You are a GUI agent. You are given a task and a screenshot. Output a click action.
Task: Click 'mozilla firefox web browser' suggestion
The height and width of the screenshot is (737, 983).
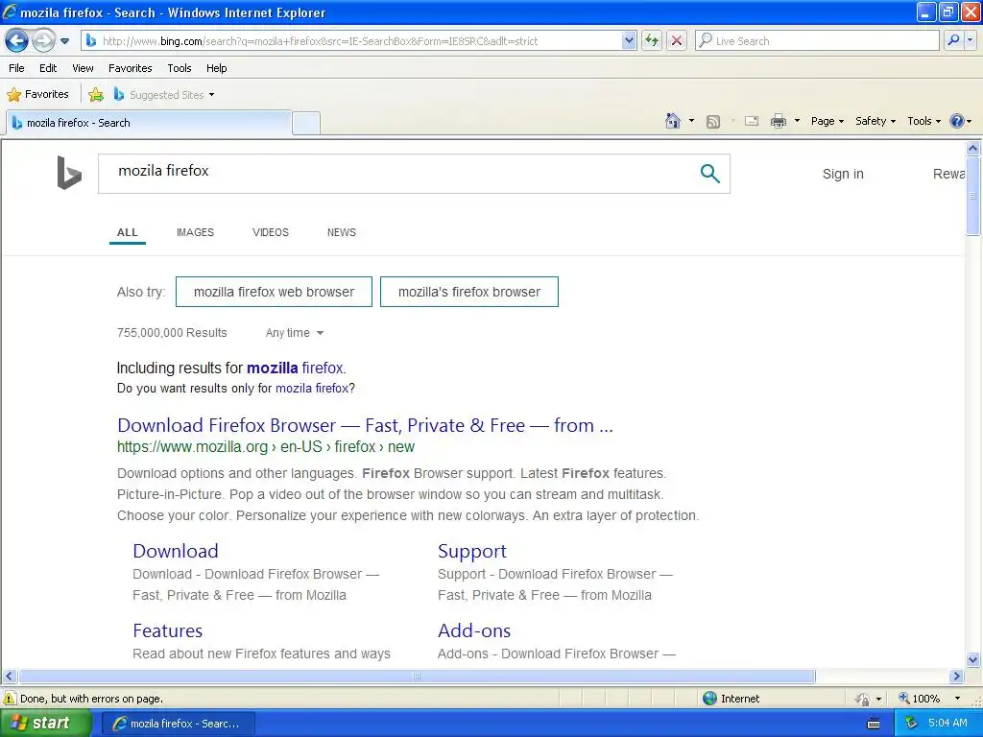(x=274, y=292)
